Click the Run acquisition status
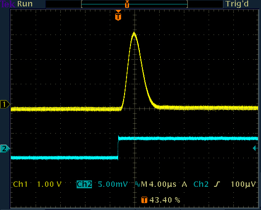Screen dimensions: 261x210 [25, 4]
